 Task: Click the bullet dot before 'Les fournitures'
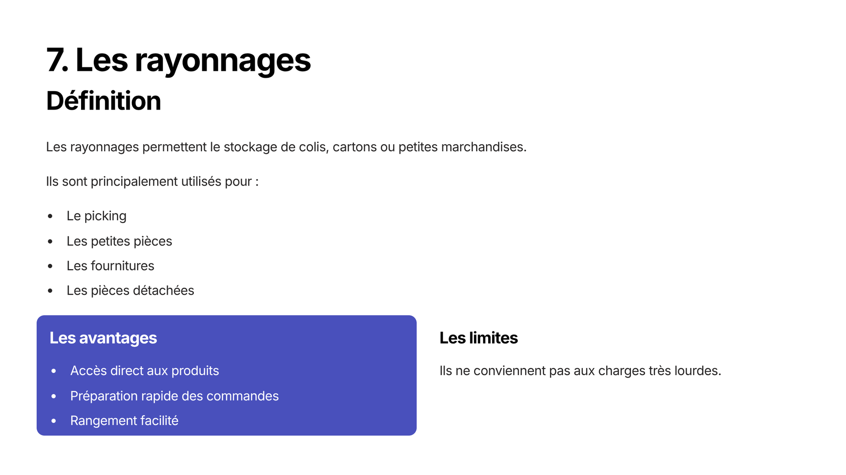click(x=50, y=266)
